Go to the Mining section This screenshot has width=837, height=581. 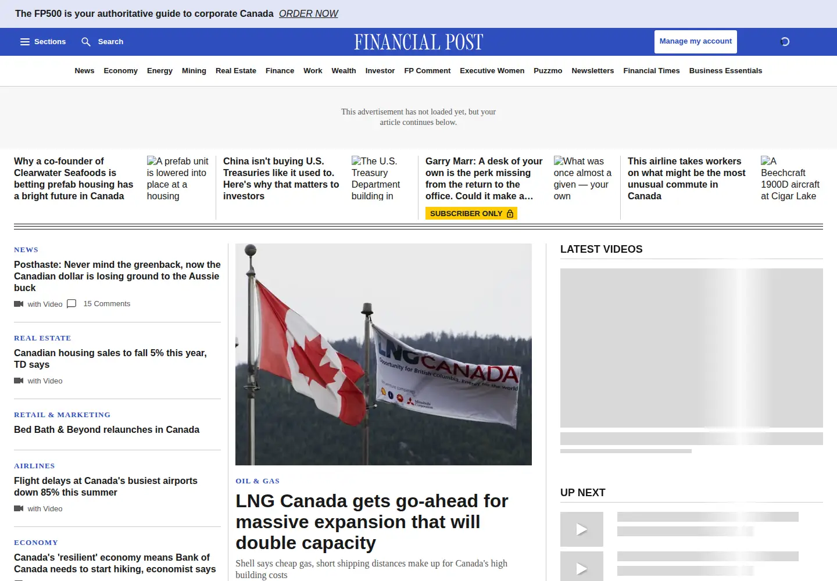[x=194, y=71]
